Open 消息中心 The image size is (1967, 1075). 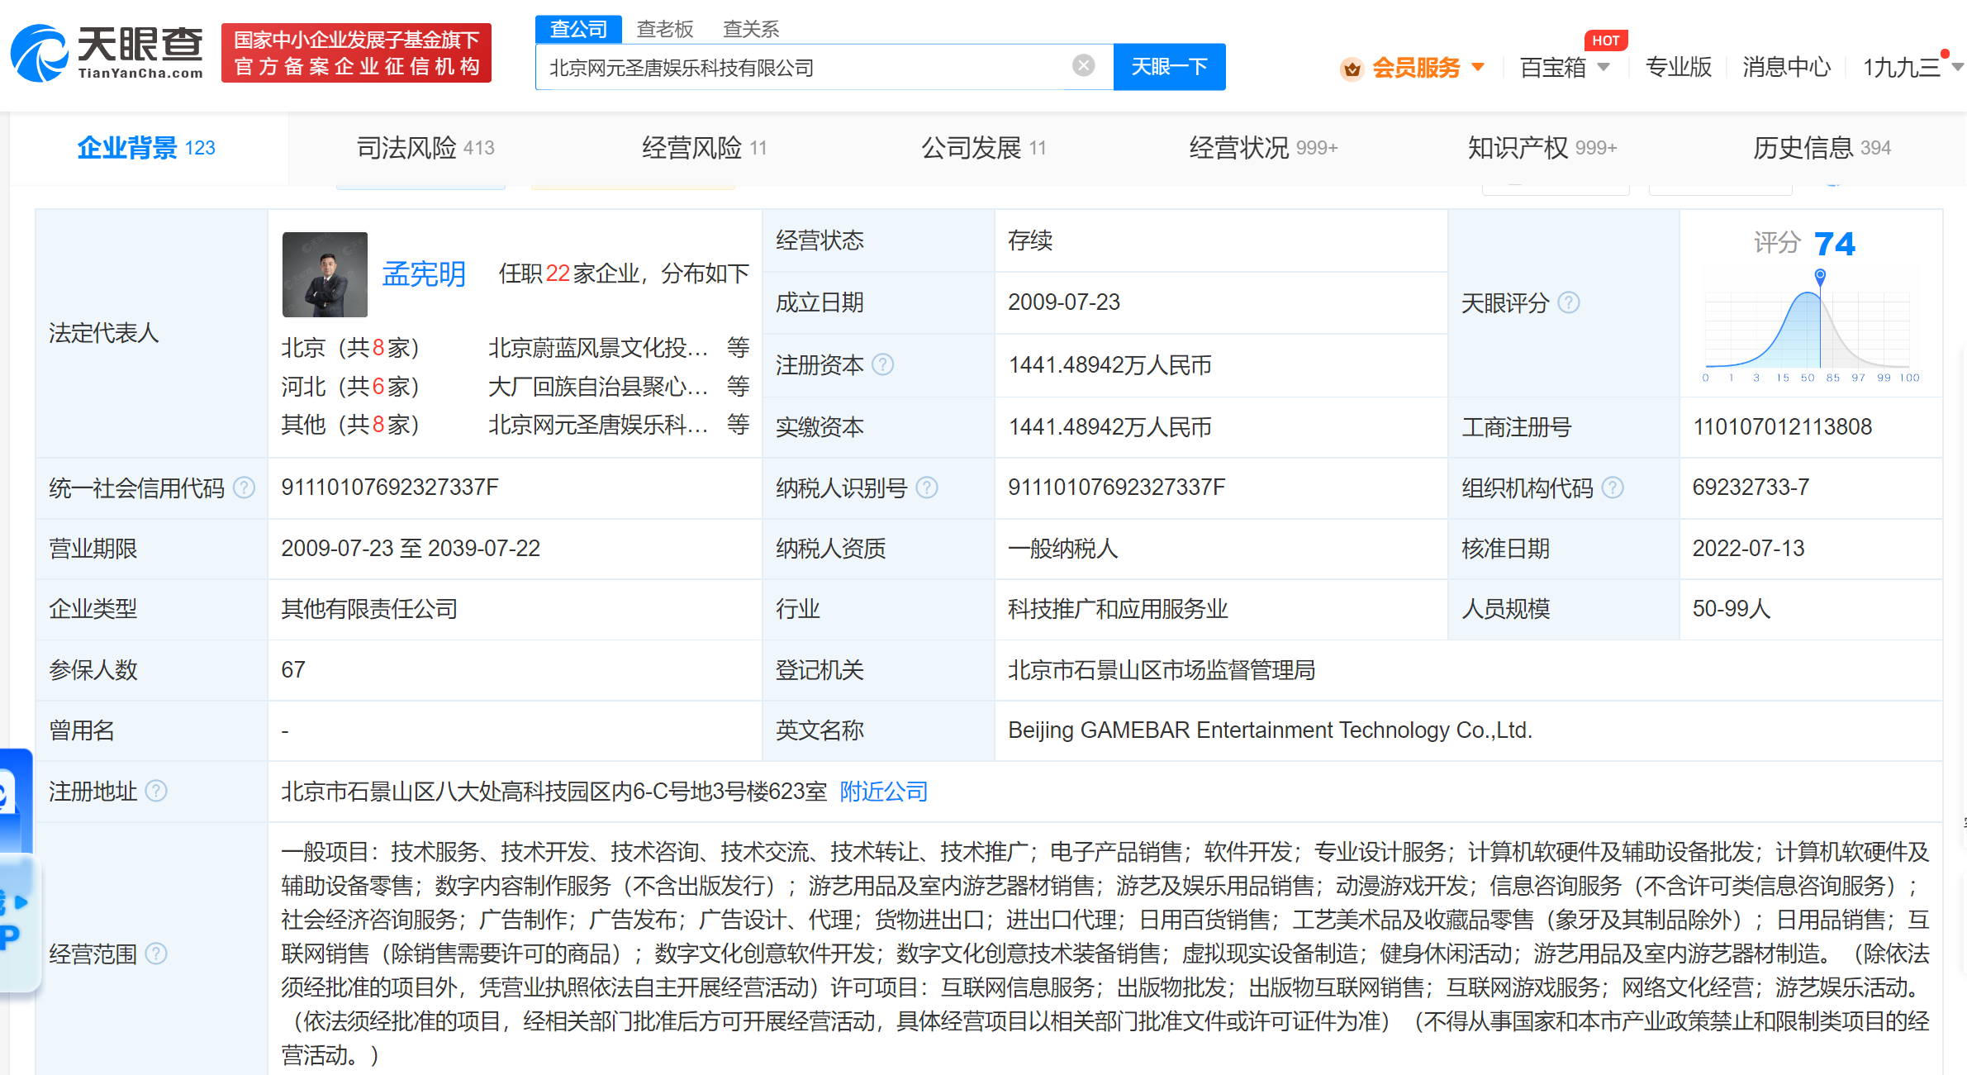point(1786,67)
